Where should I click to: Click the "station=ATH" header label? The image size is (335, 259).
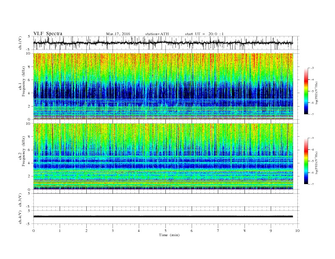(157, 34)
